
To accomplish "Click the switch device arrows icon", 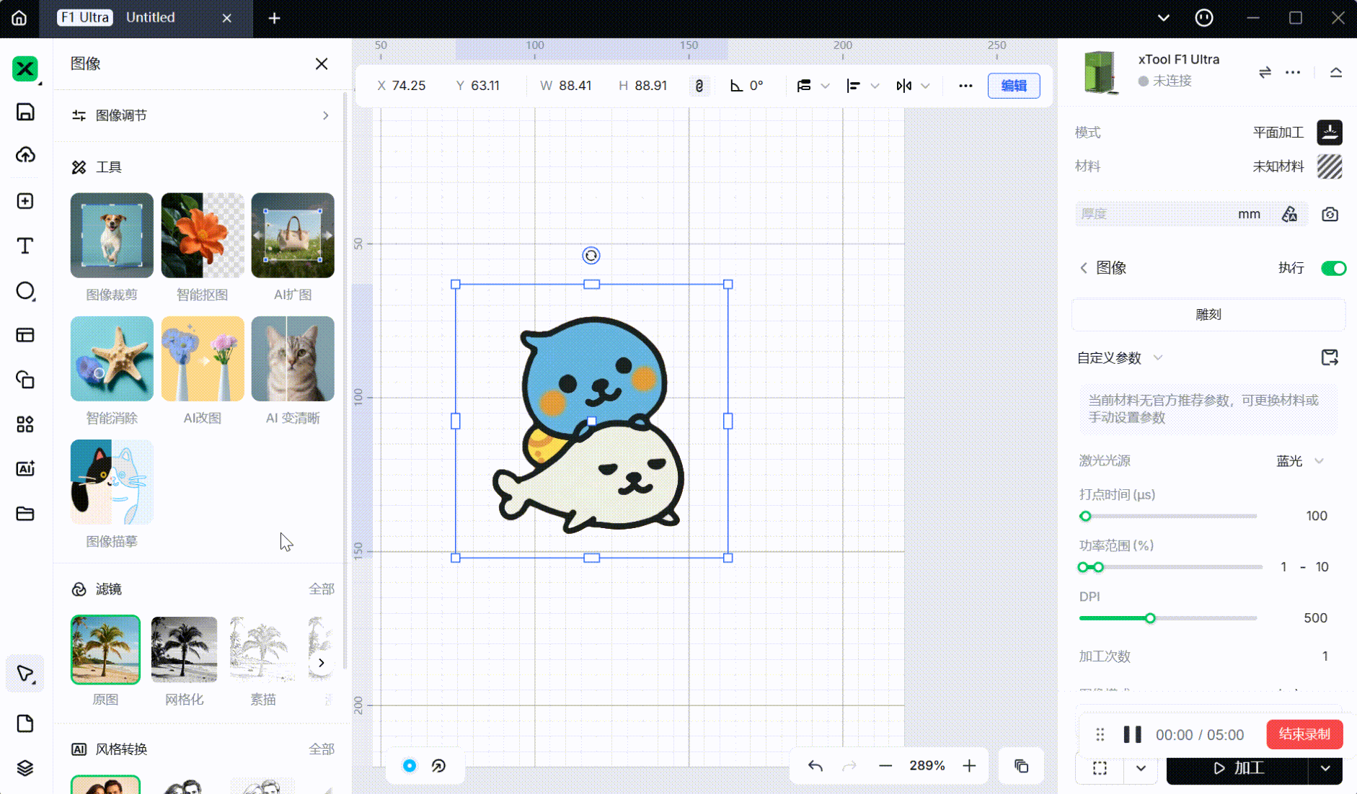I will point(1265,72).
